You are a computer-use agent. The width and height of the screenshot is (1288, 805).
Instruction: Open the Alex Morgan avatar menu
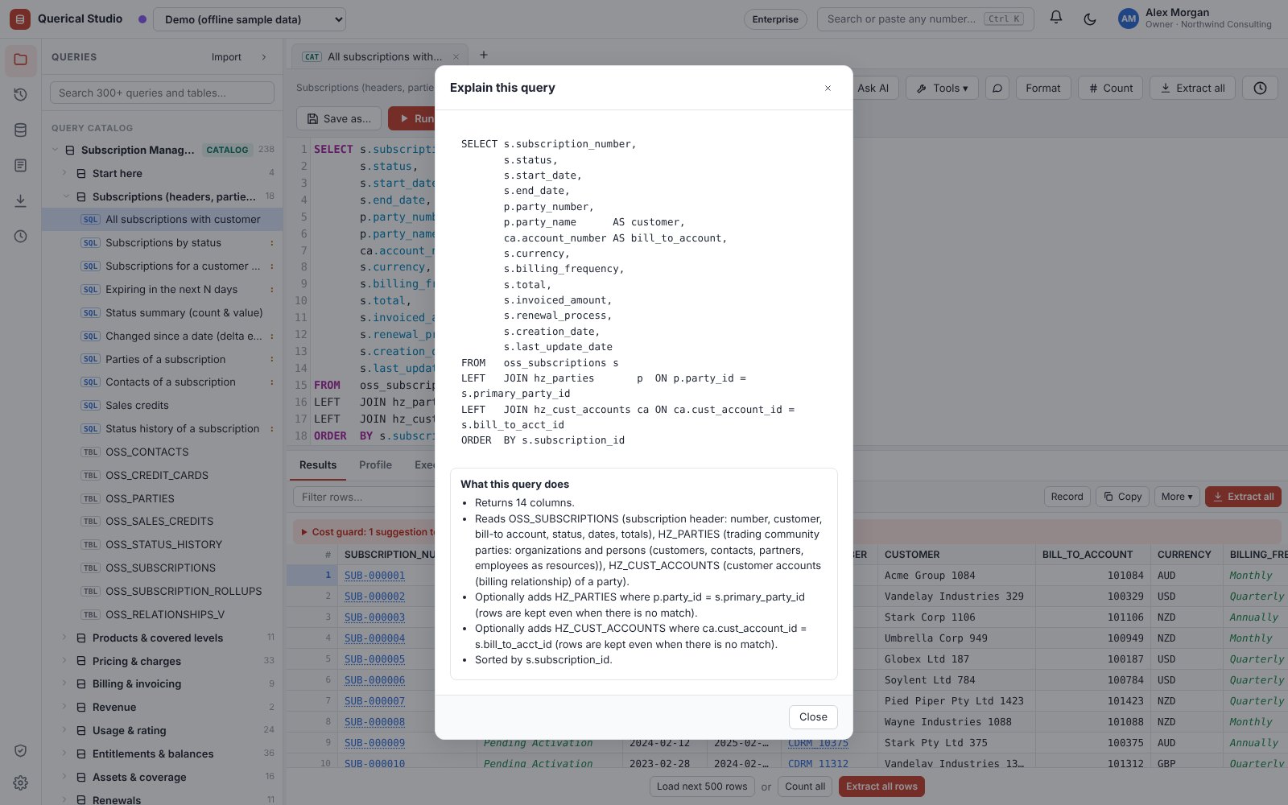1129,19
